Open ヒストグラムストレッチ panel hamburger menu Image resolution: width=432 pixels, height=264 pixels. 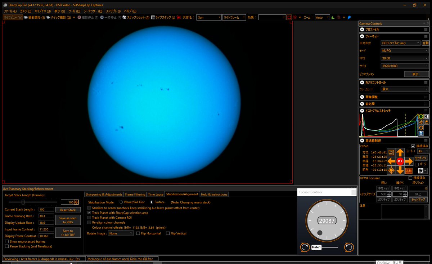tap(426, 111)
